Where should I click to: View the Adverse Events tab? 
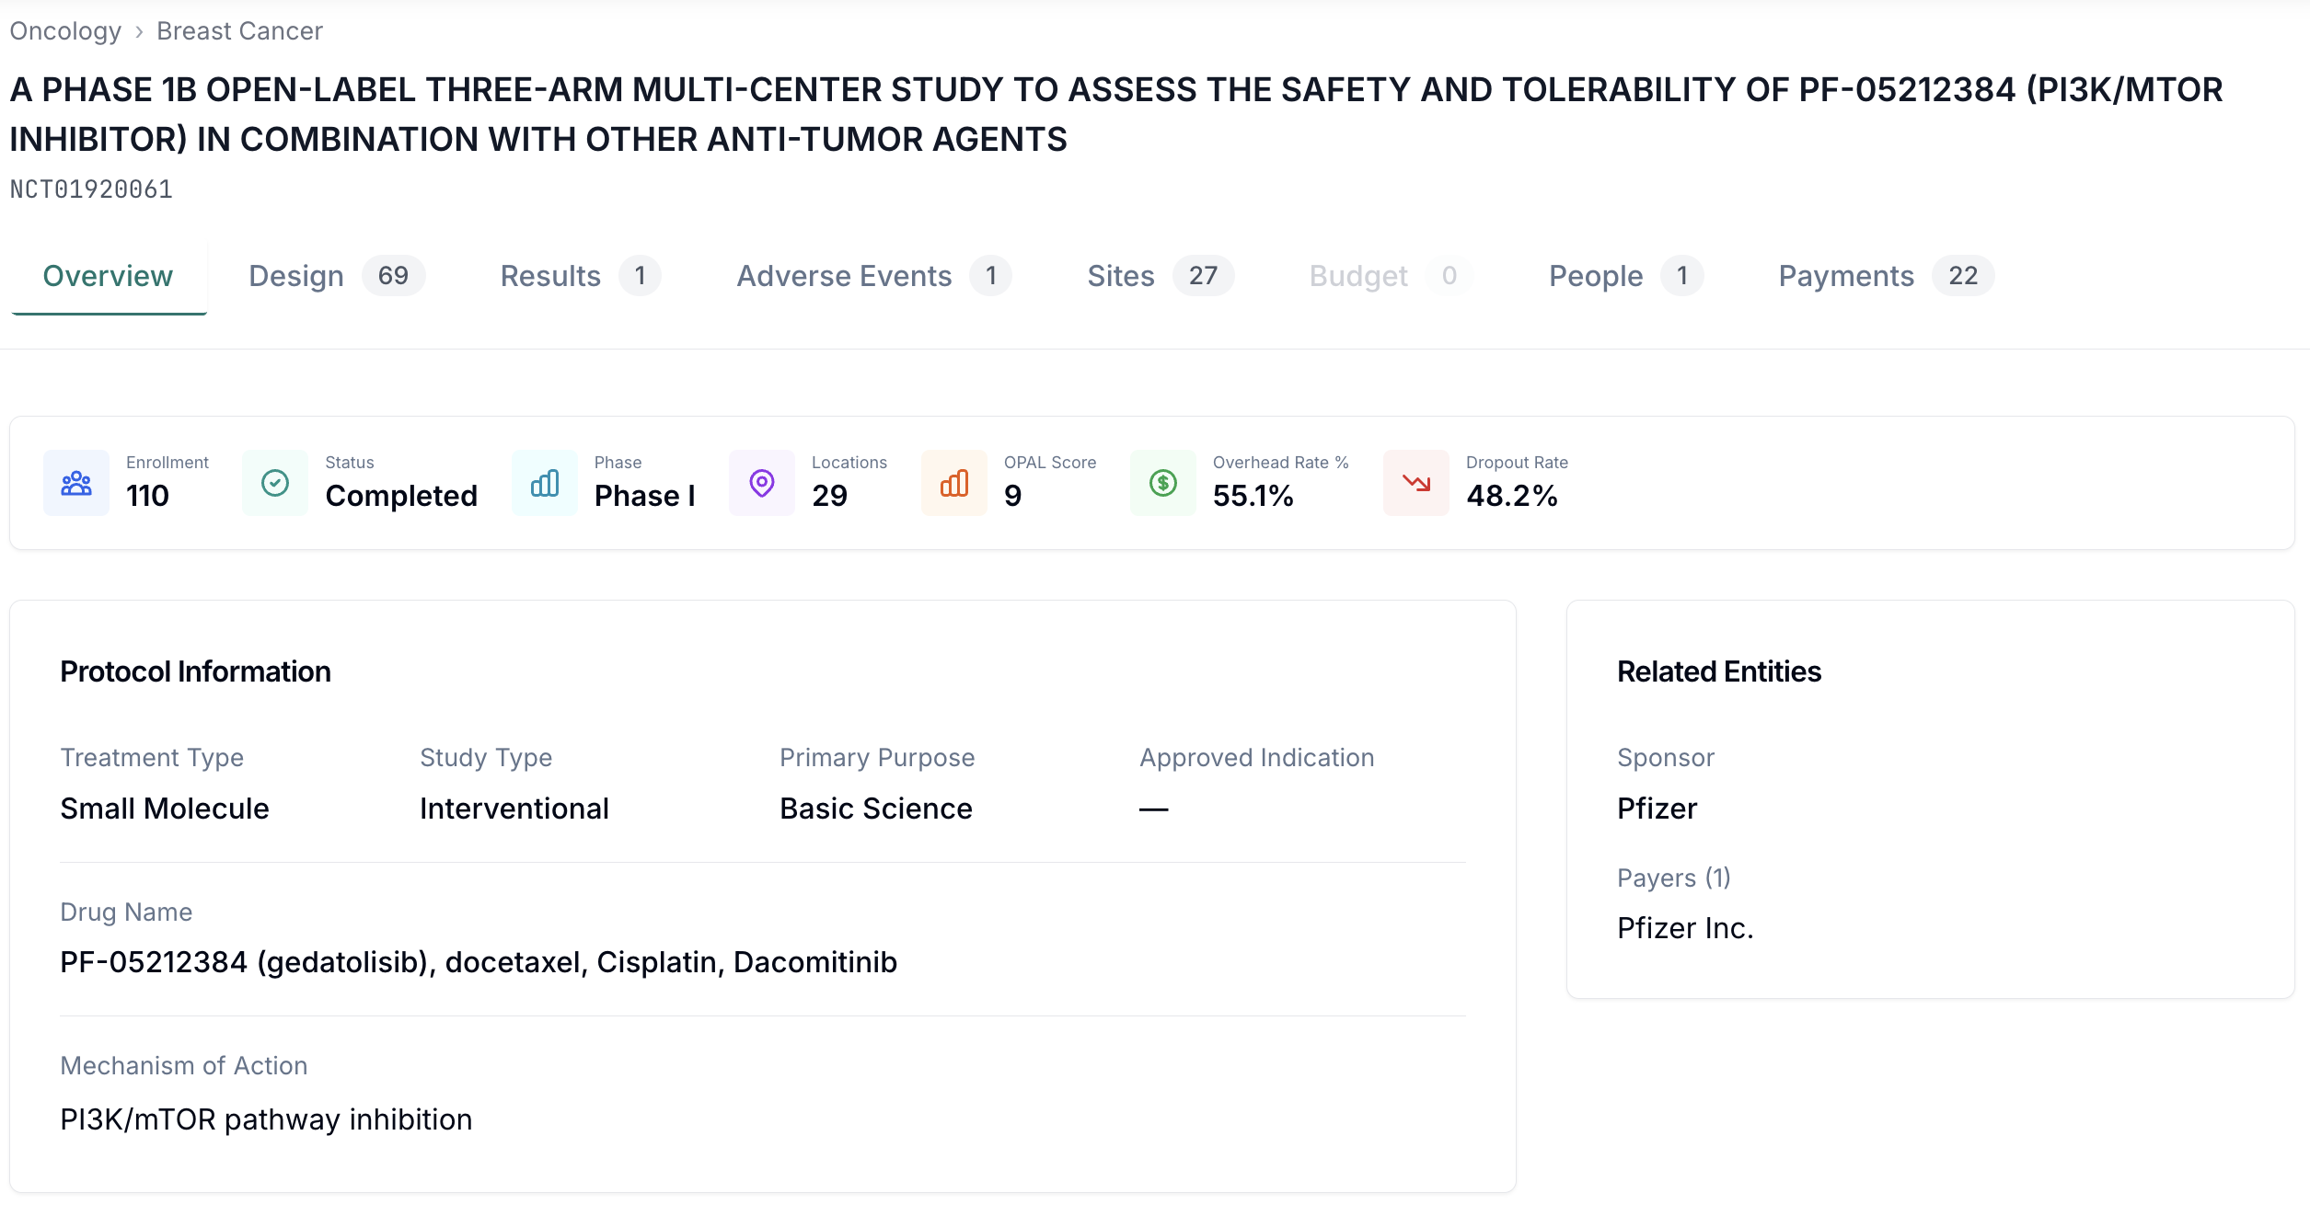844,275
